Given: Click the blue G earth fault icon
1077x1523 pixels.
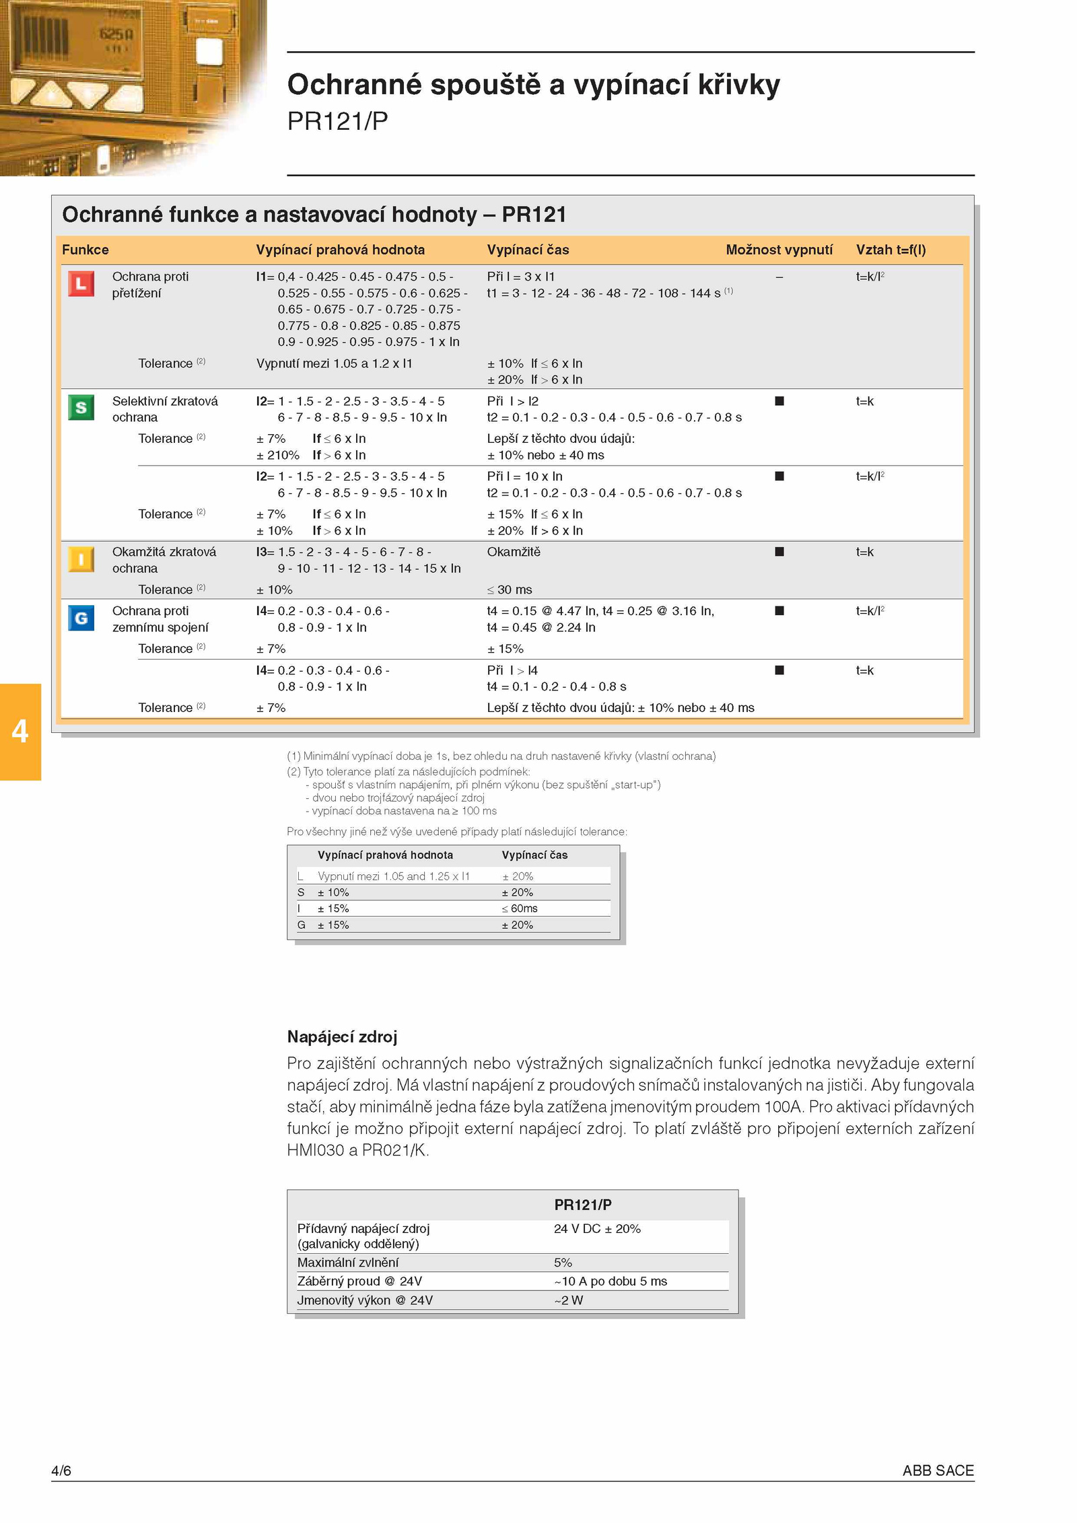Looking at the screenshot, I should pyautogui.click(x=81, y=618).
